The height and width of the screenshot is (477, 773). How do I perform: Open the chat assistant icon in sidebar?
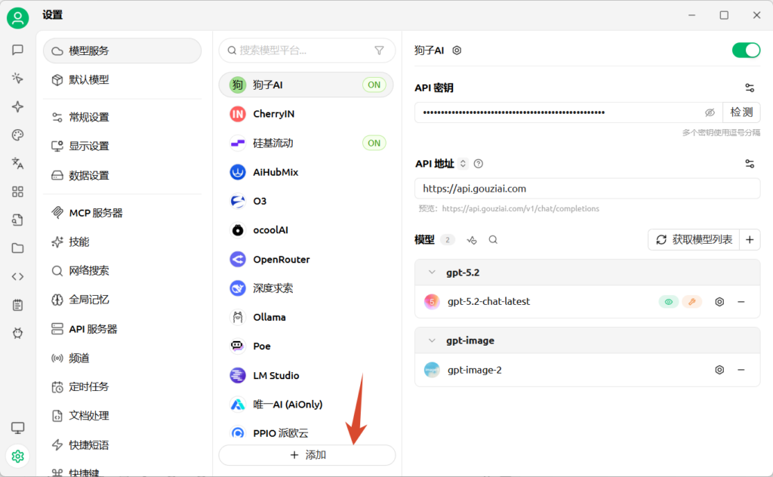[18, 50]
